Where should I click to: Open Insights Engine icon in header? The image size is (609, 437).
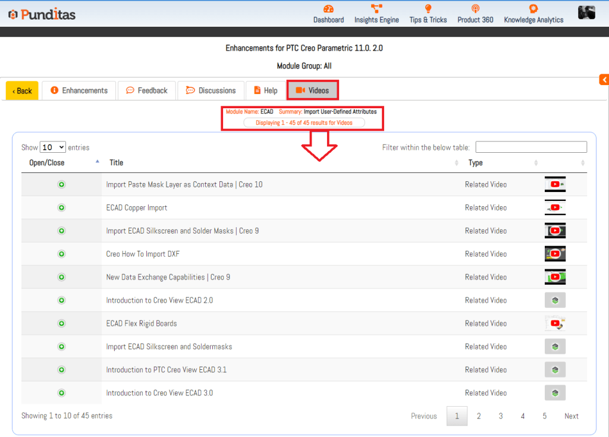tap(376, 9)
